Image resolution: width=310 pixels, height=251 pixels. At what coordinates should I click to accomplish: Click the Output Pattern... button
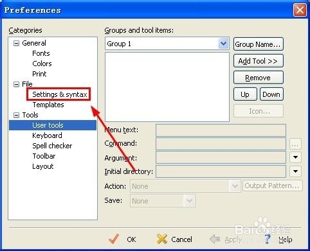click(273, 186)
